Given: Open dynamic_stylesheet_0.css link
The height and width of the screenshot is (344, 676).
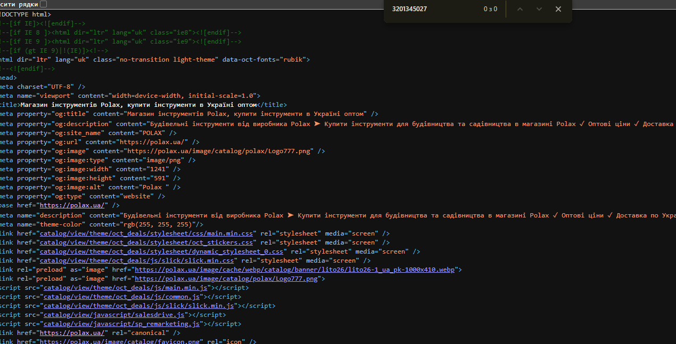Looking at the screenshot, I should (162, 251).
